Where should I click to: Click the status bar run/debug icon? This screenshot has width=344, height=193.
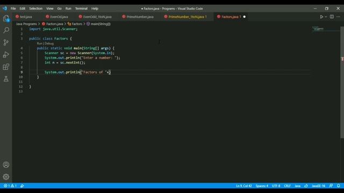point(22,186)
